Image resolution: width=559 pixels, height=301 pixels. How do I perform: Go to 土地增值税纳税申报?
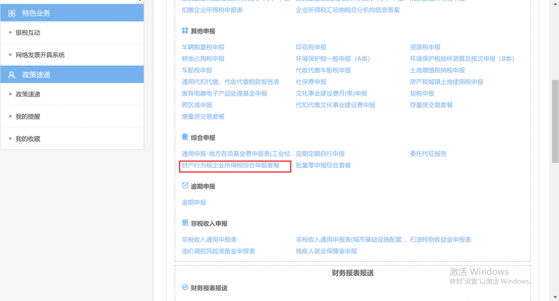click(x=437, y=70)
